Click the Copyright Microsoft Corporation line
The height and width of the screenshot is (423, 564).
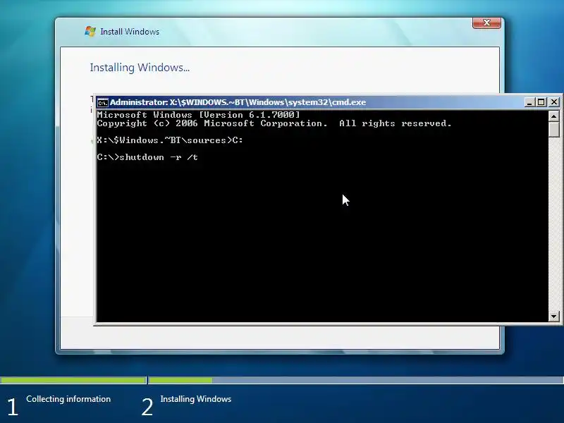(x=274, y=123)
